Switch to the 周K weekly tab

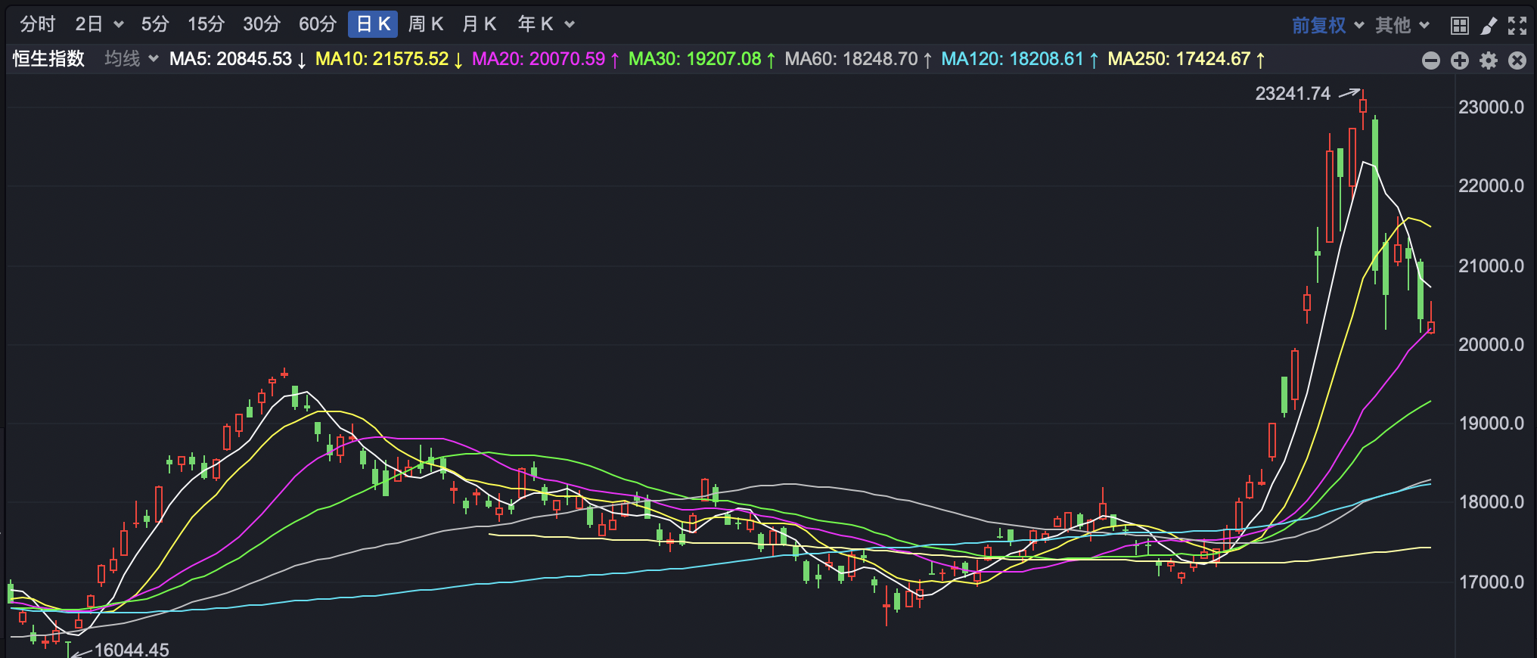pyautogui.click(x=425, y=24)
